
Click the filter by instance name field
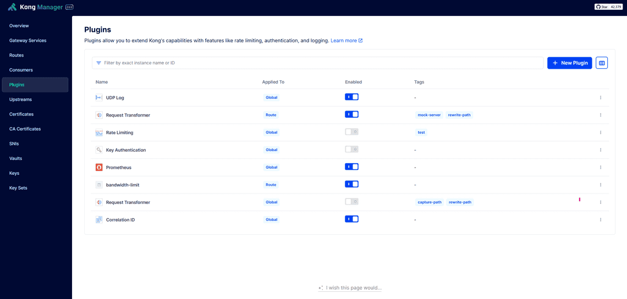coord(318,63)
